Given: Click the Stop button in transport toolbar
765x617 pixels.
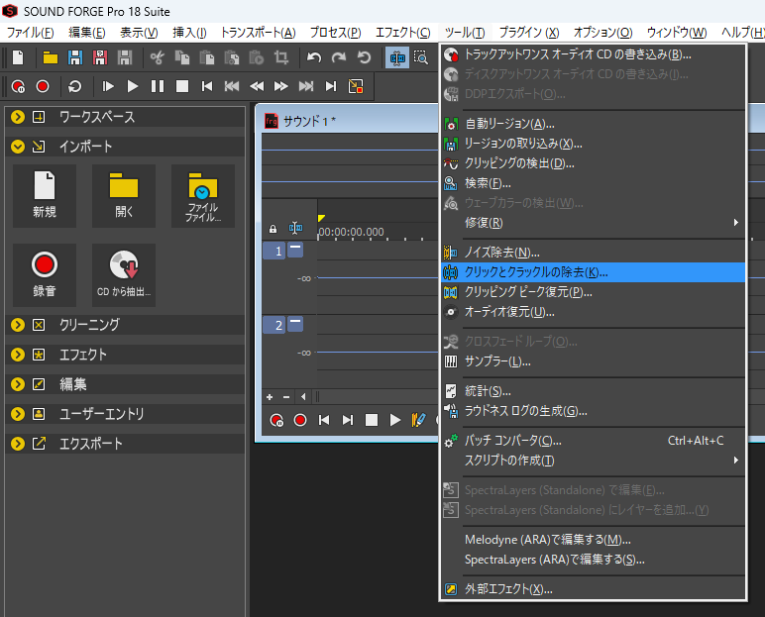Looking at the screenshot, I should (x=182, y=86).
